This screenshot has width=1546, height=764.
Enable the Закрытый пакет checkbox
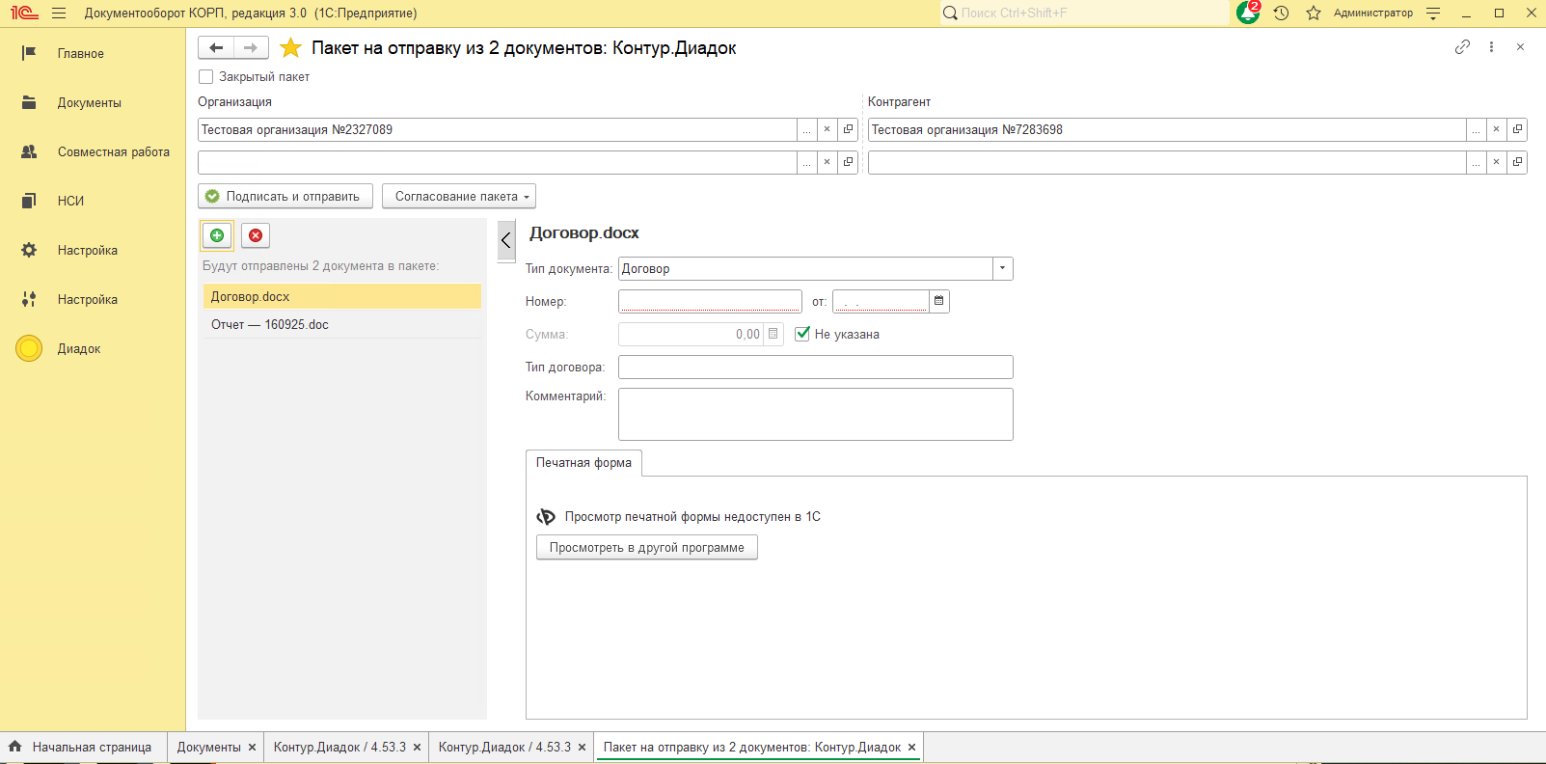point(205,77)
